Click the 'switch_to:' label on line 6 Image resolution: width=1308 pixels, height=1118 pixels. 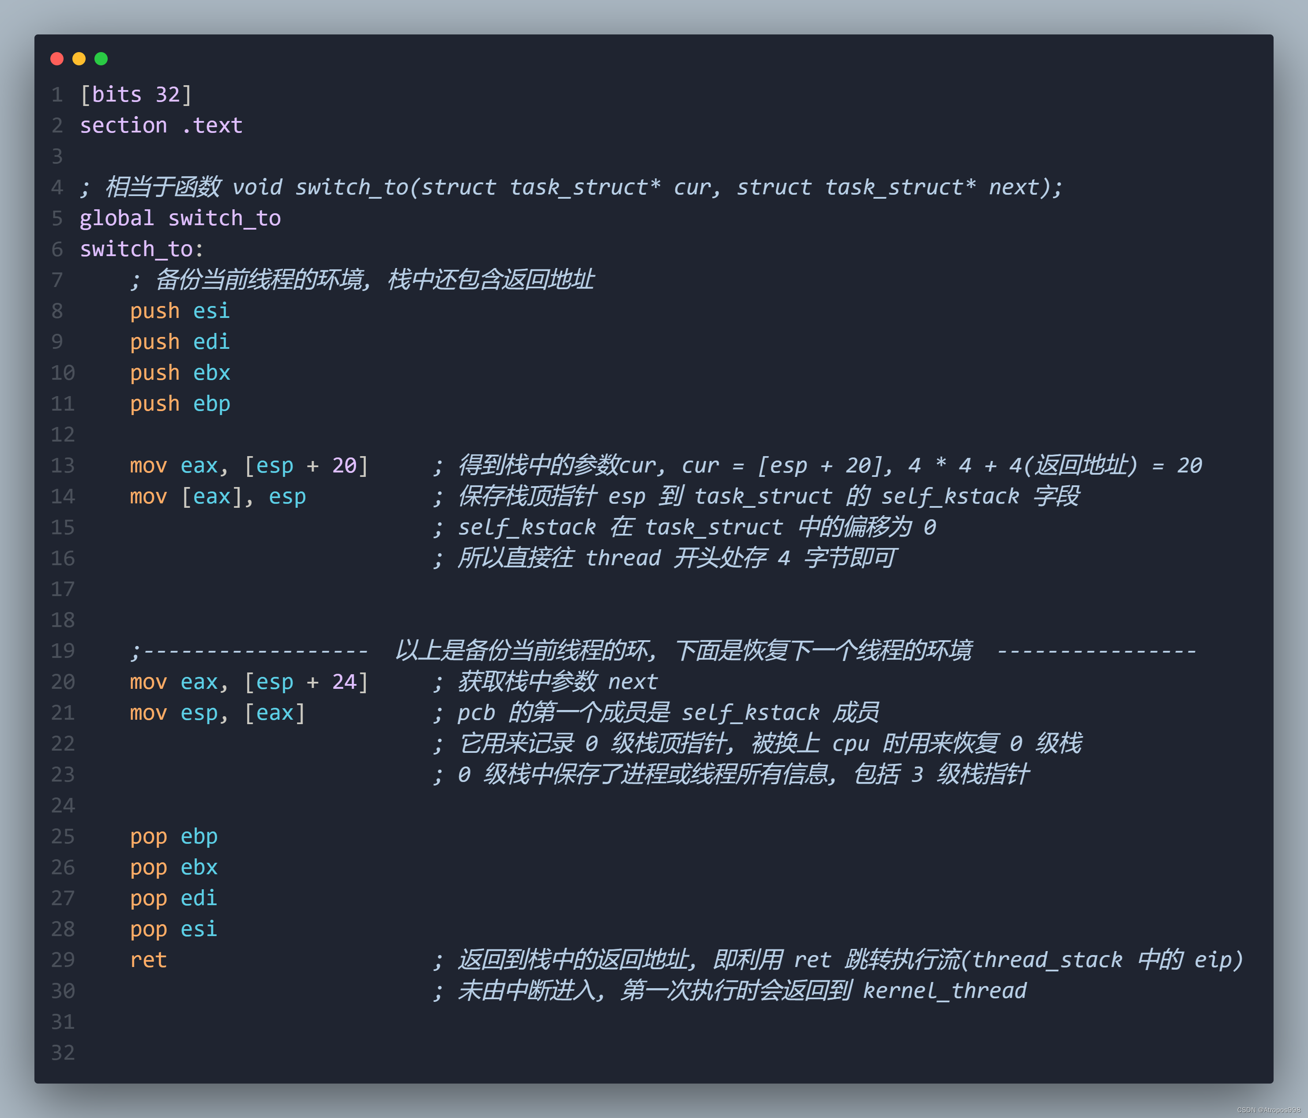tap(142, 249)
